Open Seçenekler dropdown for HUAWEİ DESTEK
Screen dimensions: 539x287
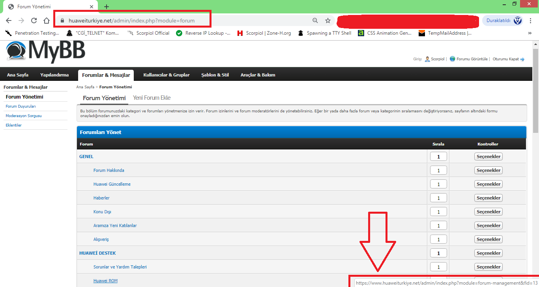[x=488, y=253]
